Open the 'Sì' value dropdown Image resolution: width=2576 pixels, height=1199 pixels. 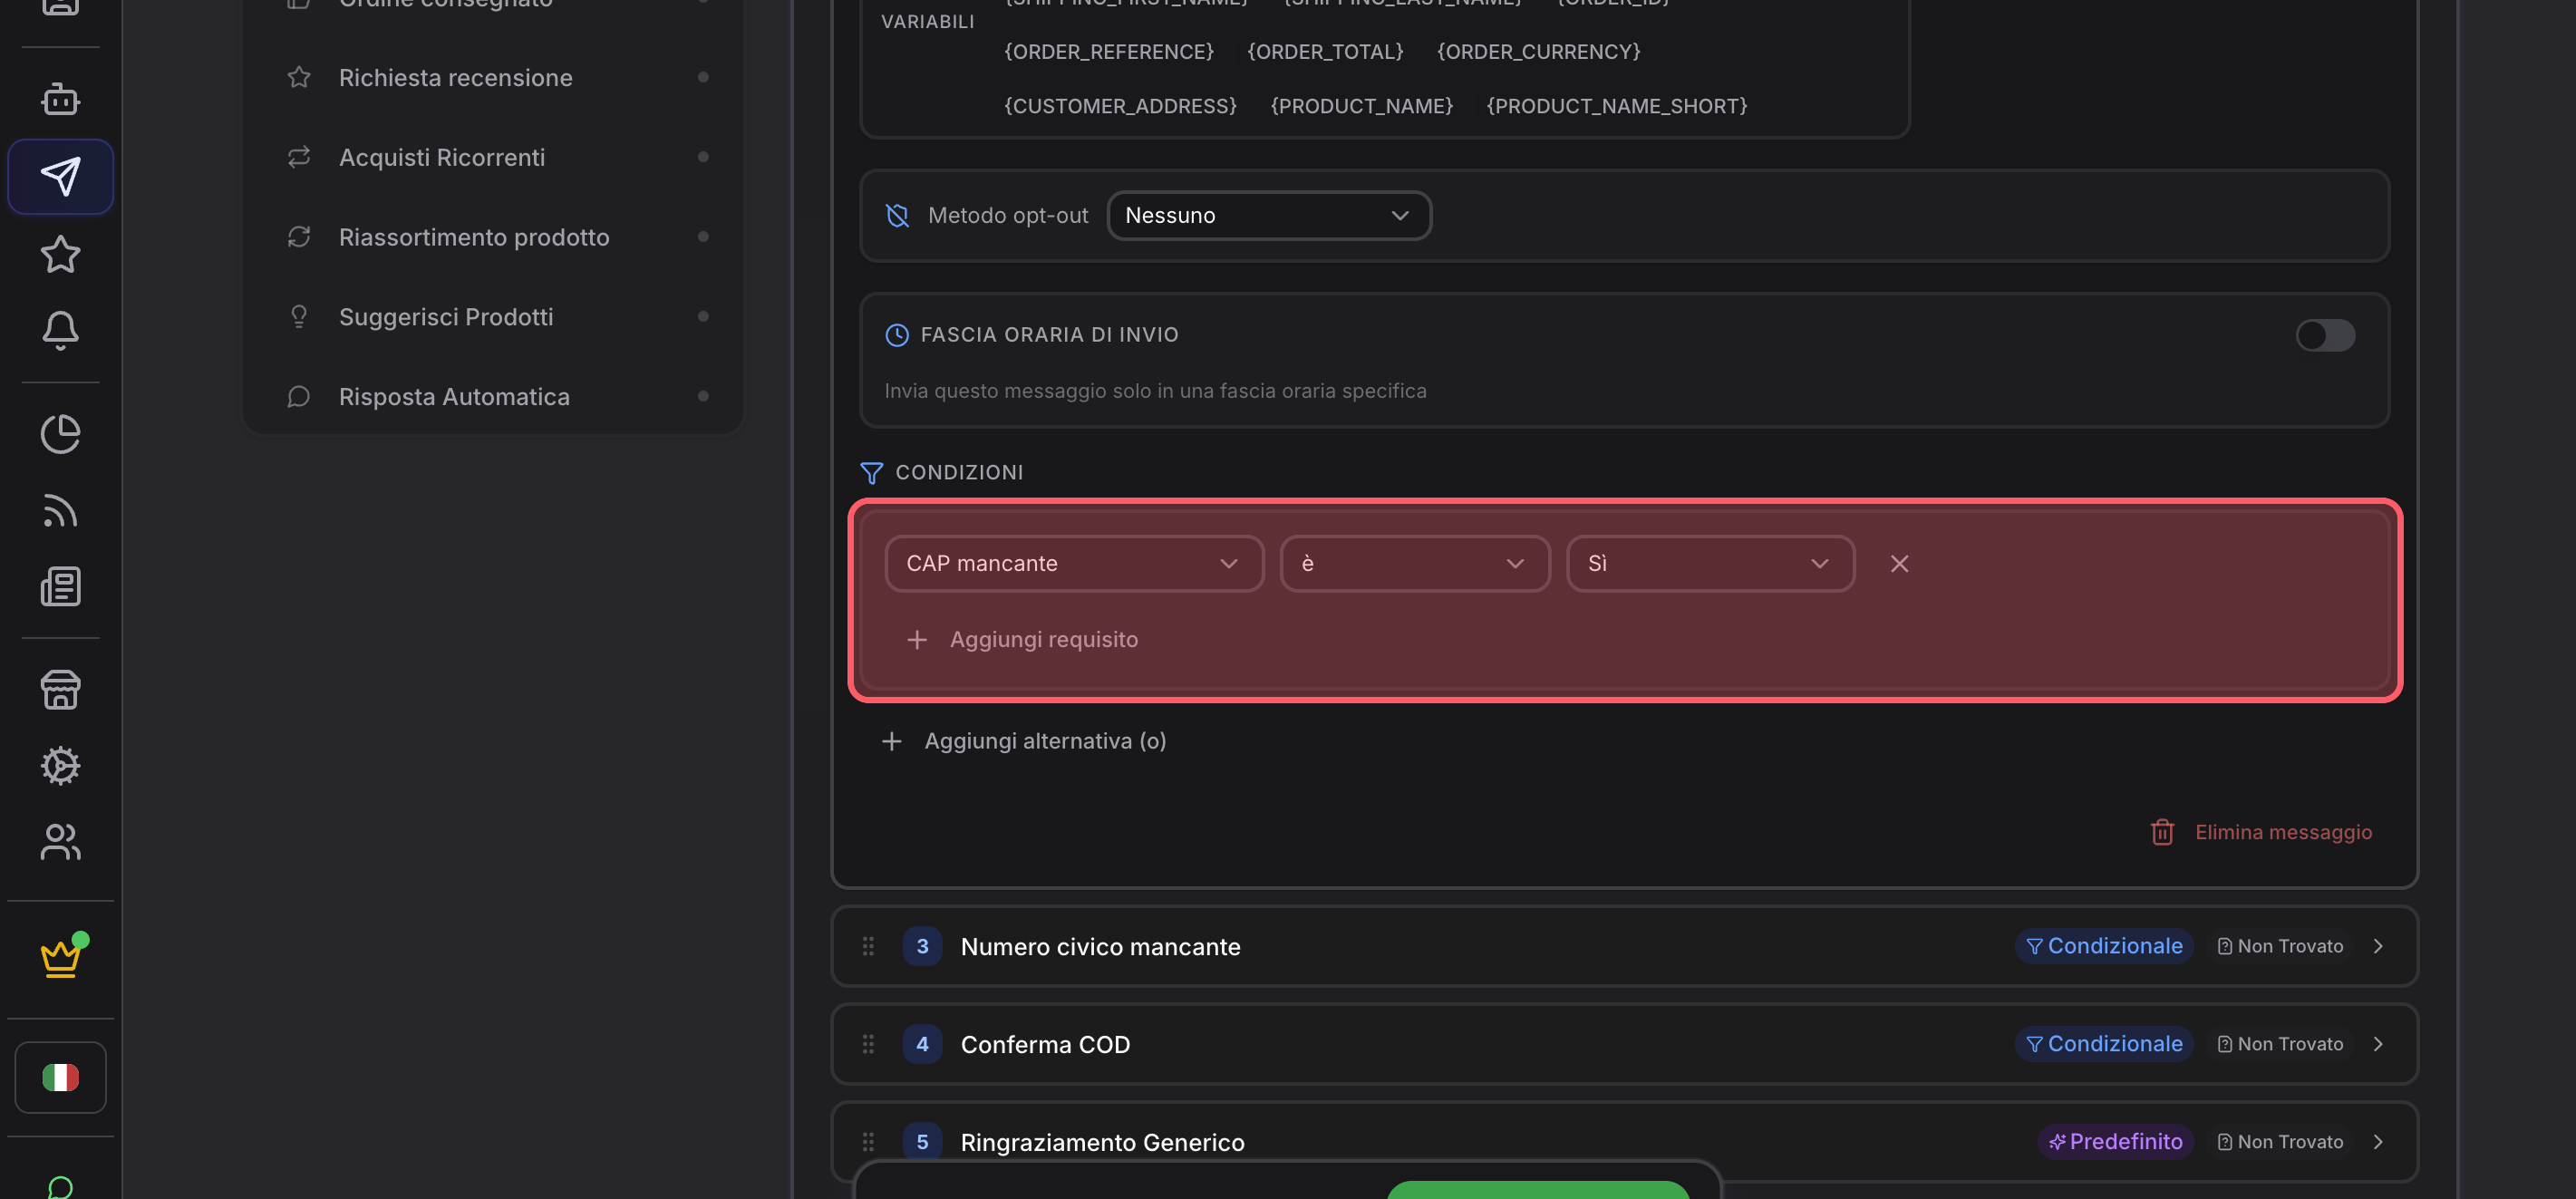1710,563
